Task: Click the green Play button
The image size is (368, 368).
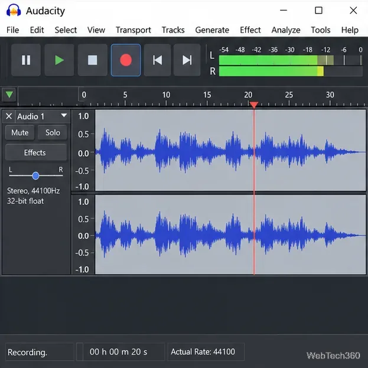Action: [59, 60]
